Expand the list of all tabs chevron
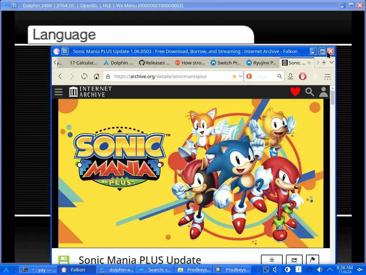The width and height of the screenshot is (366, 275). (x=331, y=62)
